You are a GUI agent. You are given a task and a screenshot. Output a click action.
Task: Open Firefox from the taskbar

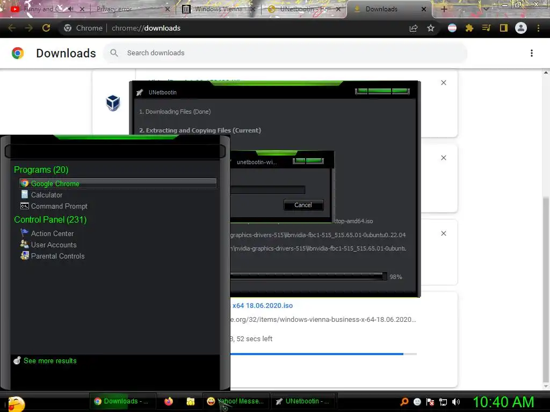[x=169, y=401]
